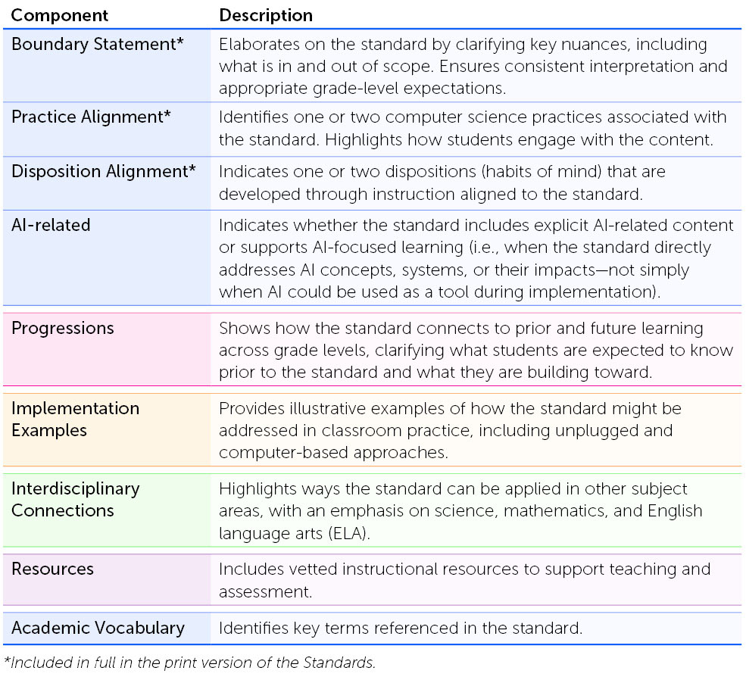Click the Component column header

pyautogui.click(x=60, y=15)
